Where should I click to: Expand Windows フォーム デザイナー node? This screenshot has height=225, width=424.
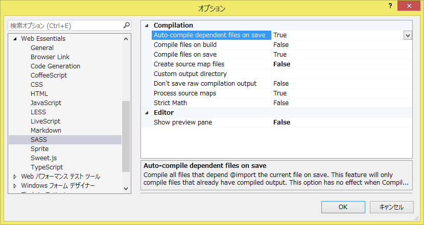click(15, 186)
